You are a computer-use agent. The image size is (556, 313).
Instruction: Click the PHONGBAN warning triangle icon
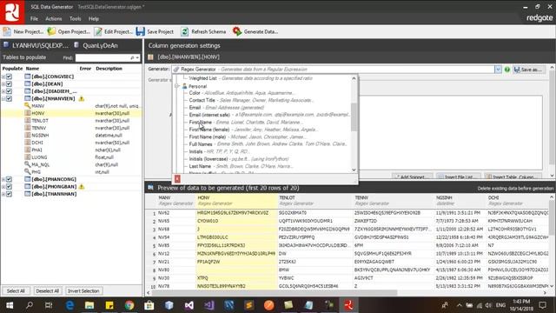[x=82, y=187]
